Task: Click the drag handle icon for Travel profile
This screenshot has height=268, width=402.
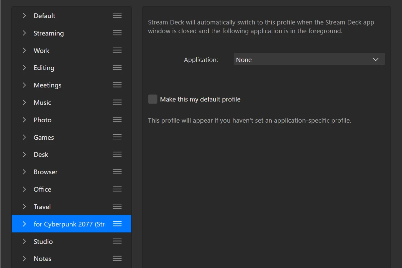Action: coord(117,206)
